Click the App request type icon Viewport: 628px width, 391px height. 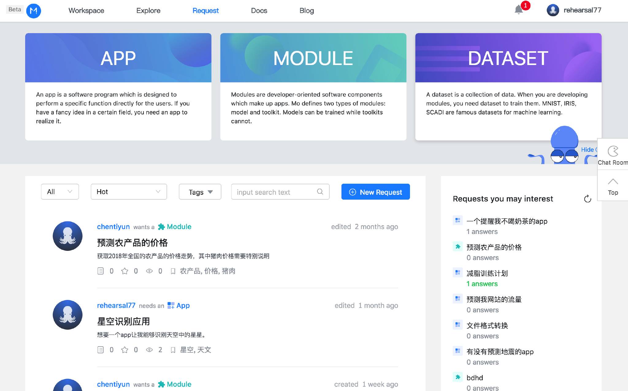170,305
